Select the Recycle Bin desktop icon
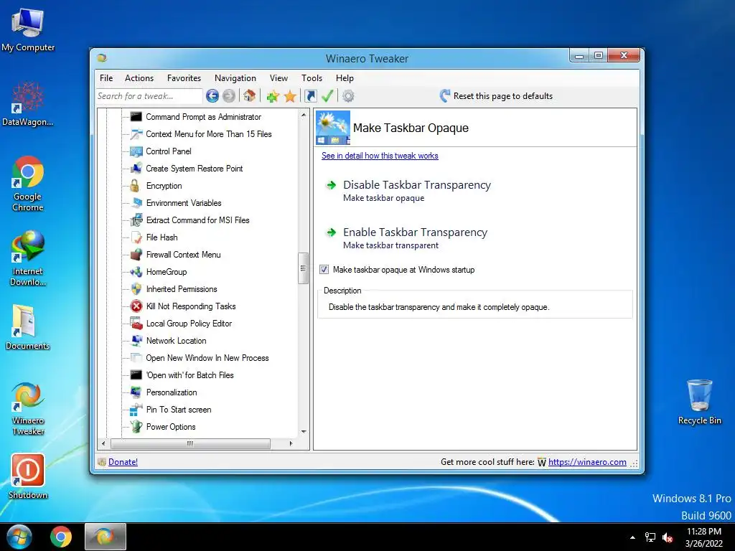 coord(699,402)
